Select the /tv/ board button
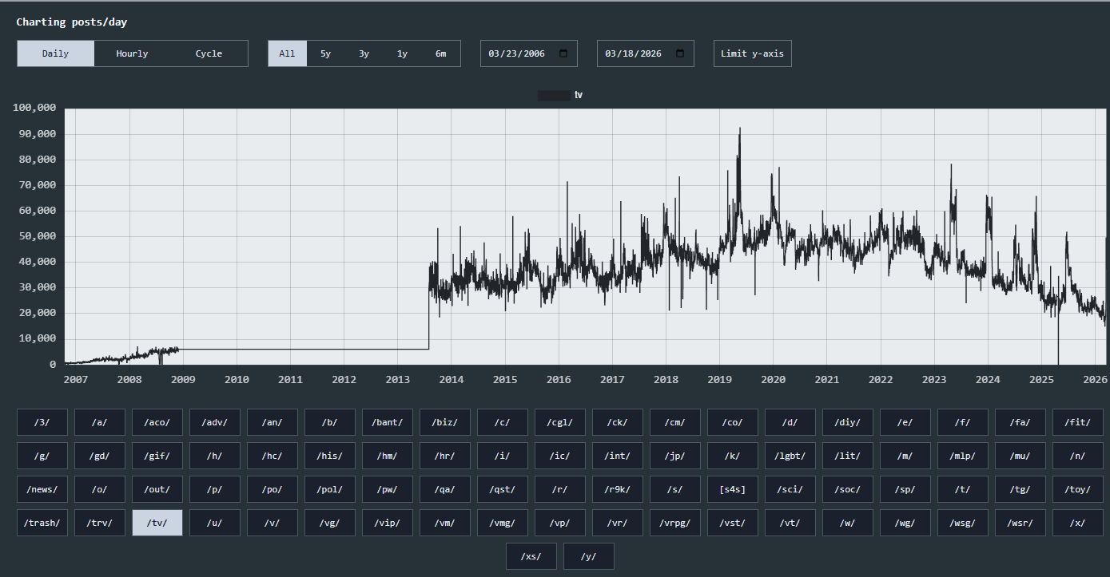Viewport: 1110px width, 577px height. [x=157, y=523]
